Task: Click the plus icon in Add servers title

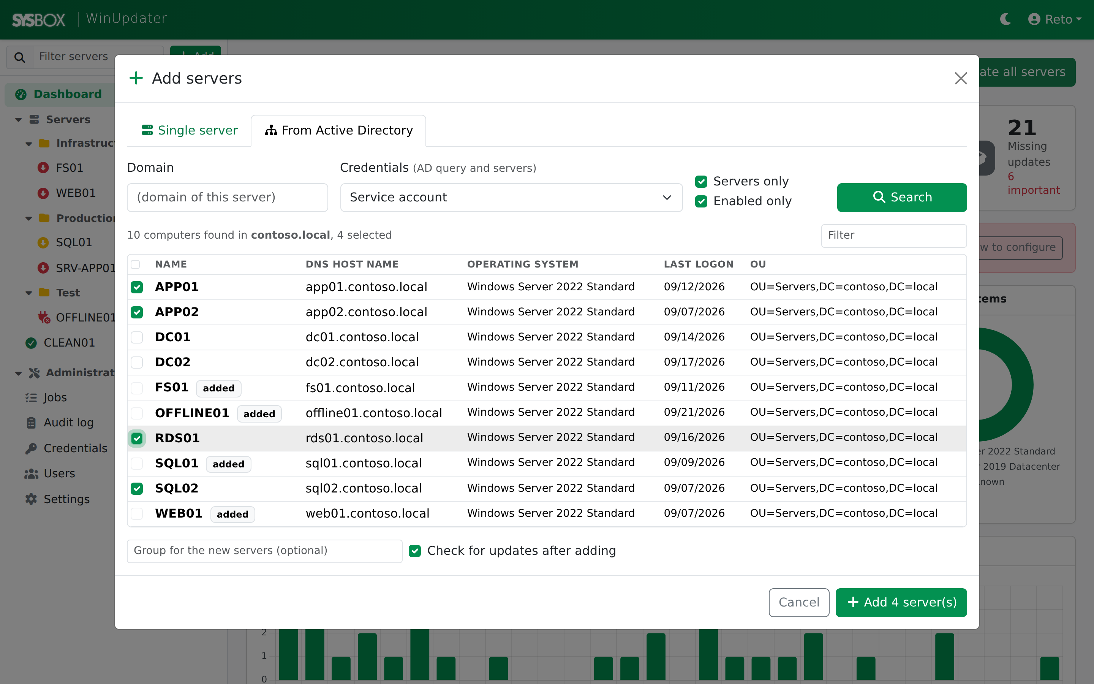Action: point(136,78)
